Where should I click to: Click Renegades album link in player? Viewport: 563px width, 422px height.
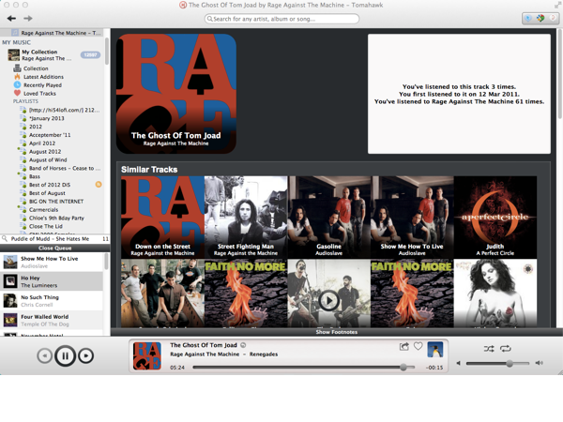tap(264, 354)
